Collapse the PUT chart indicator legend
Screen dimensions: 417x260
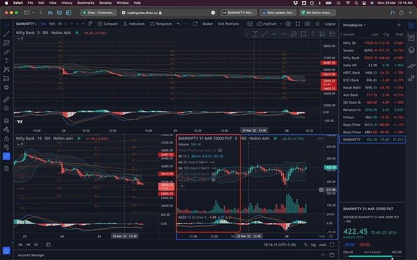[182, 186]
